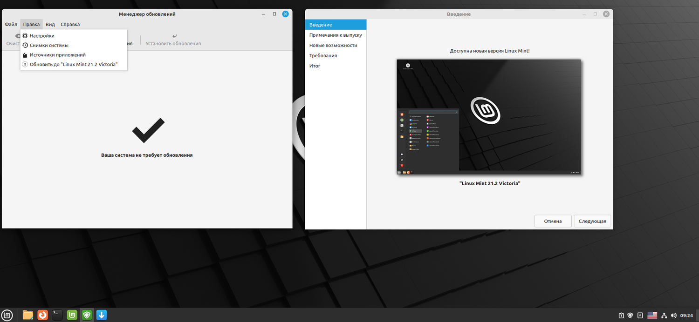The height and width of the screenshot is (322, 699).
Task: Open the Linux Mint start menu
Action: coord(7,315)
